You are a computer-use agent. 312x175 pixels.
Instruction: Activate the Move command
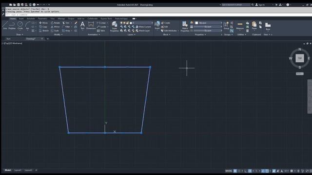point(43,23)
